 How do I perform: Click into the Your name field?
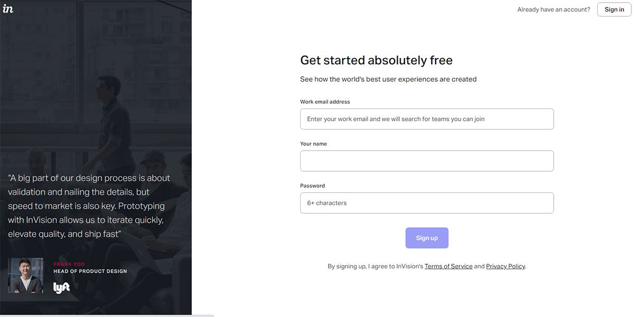point(426,161)
